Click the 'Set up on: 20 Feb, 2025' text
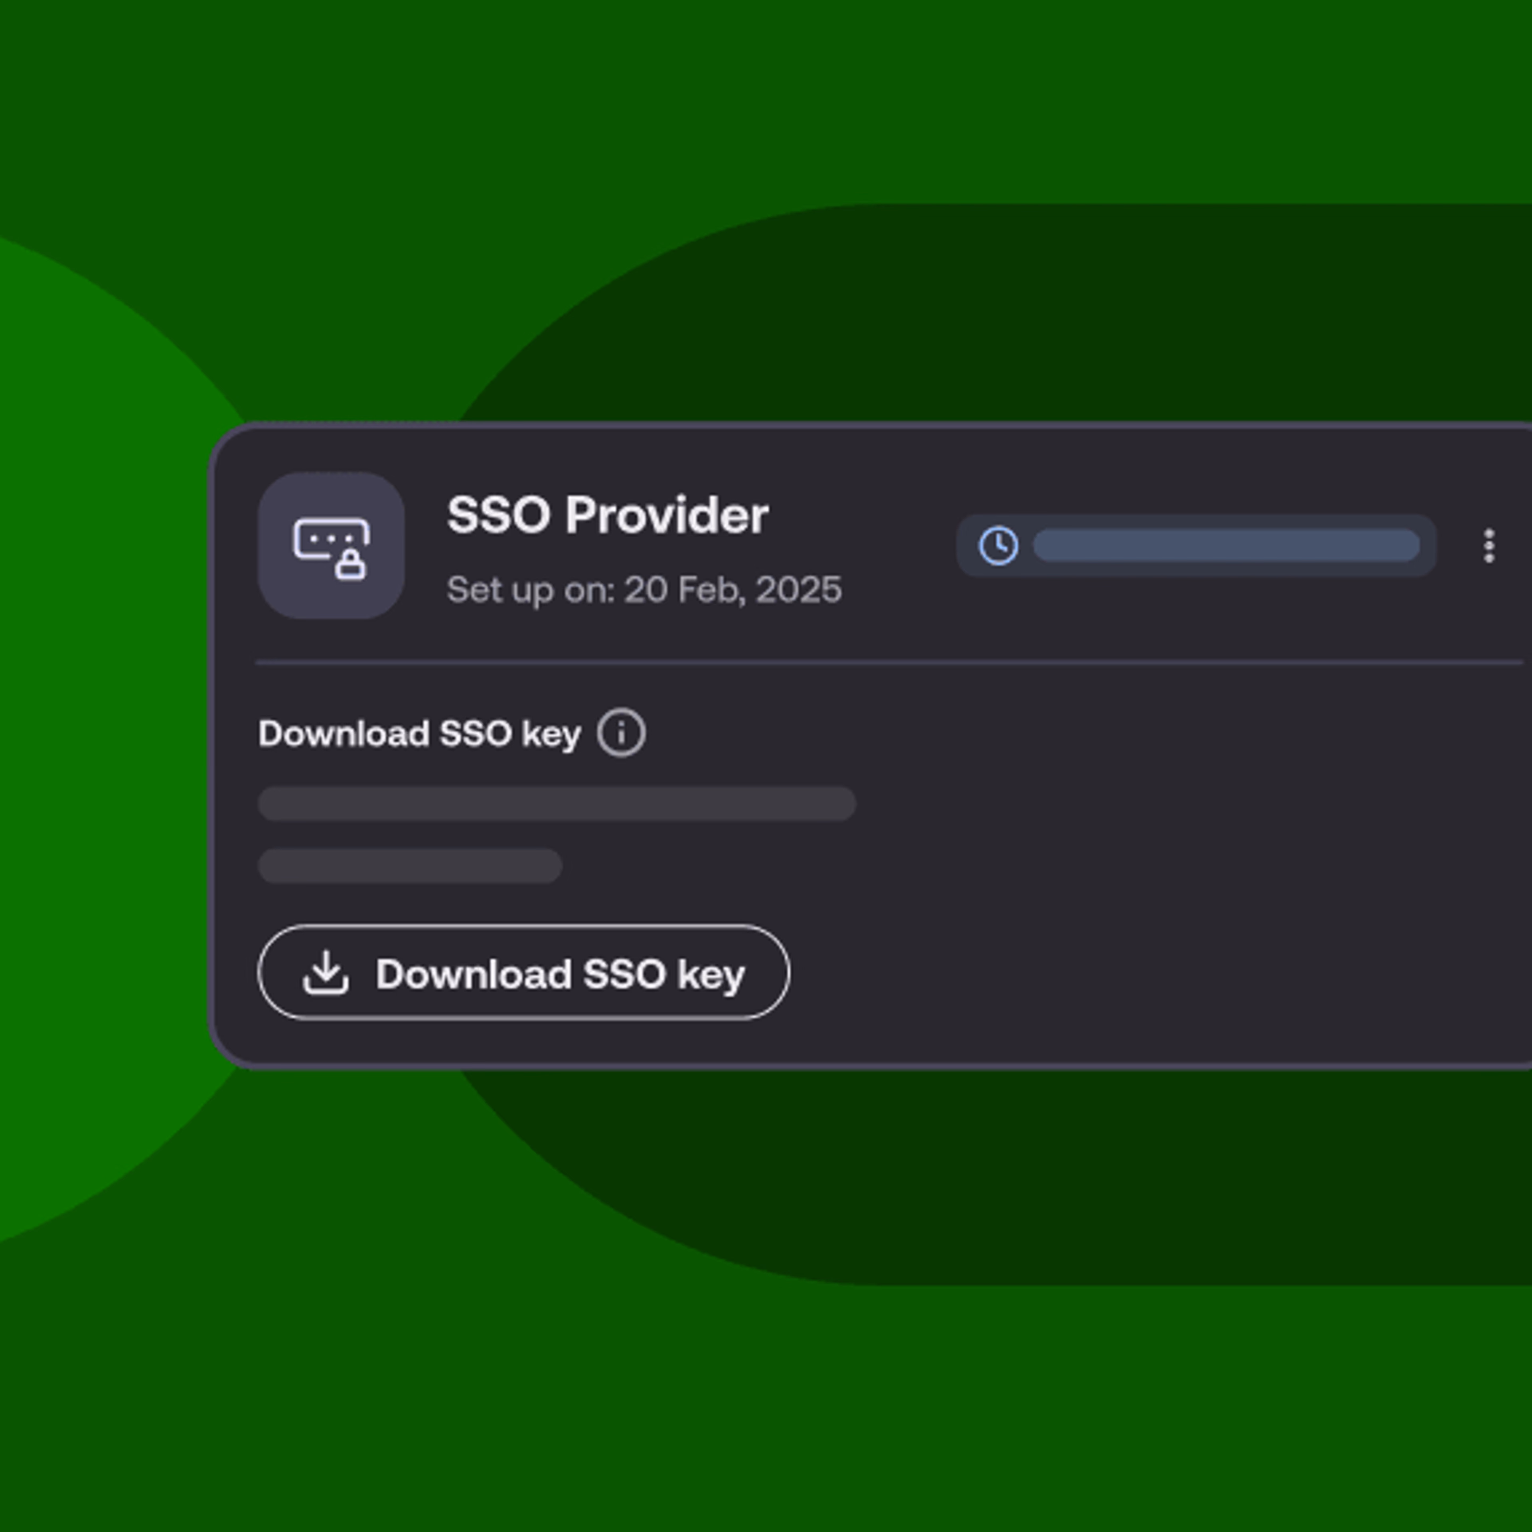Screen dimensions: 1532x1532 (x=644, y=590)
